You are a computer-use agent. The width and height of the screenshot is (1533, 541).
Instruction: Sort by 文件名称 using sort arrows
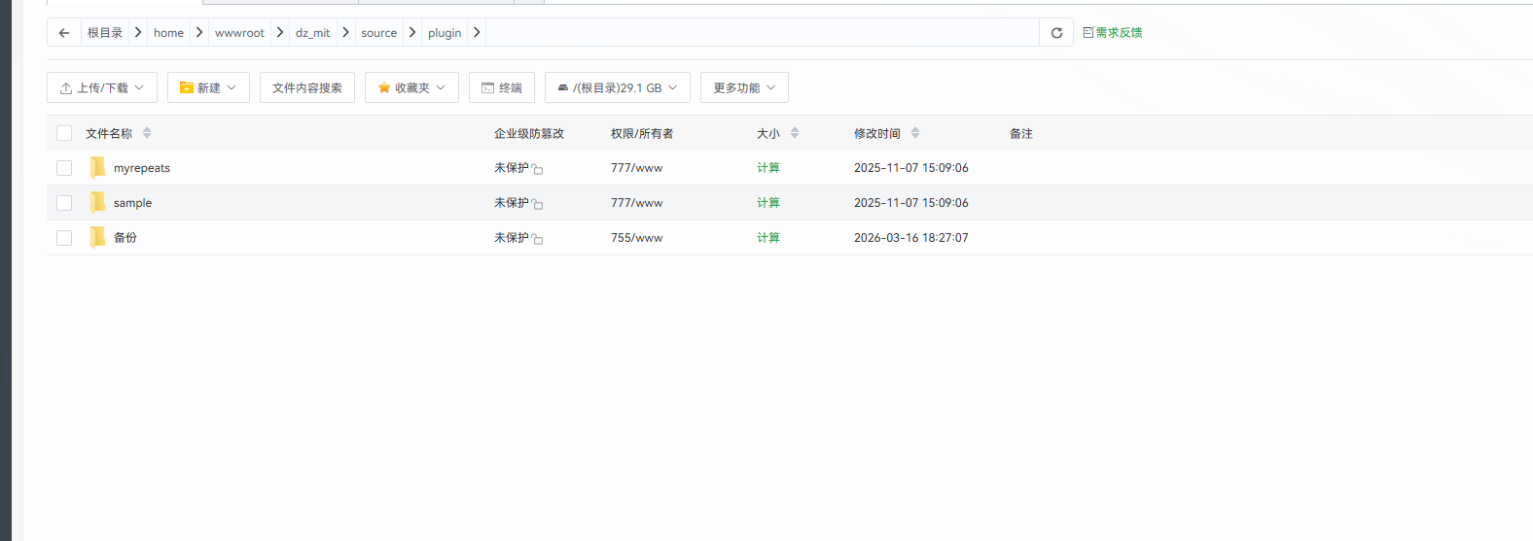[147, 133]
